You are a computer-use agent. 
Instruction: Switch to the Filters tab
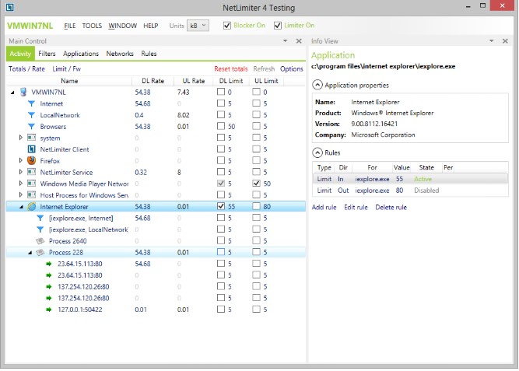click(x=47, y=54)
